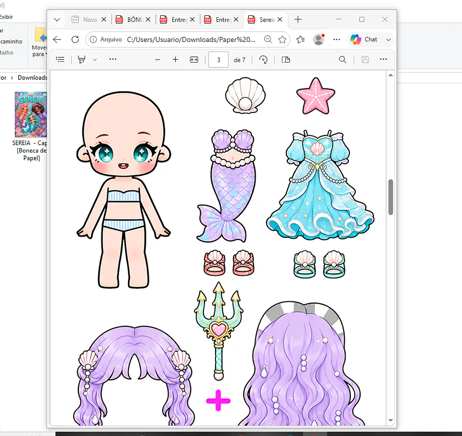Expand the Chat dropdown arrow
This screenshot has height=436, width=462.
pyautogui.click(x=388, y=39)
